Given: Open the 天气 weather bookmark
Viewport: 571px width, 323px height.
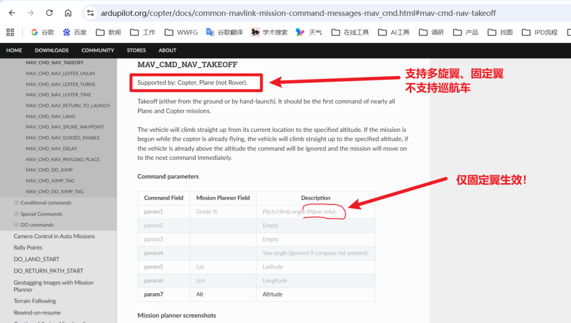Looking at the screenshot, I should (x=309, y=32).
